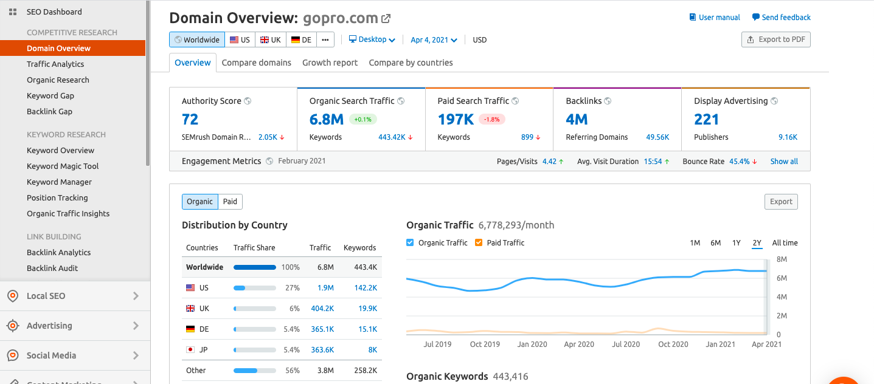Open Backlink Gap in the sidebar
Screen dimensions: 874x384
pos(49,111)
